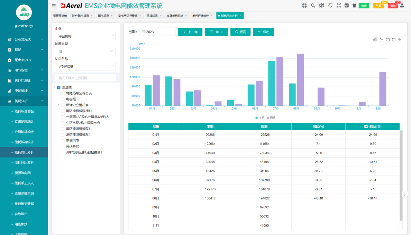Expand the 新增分立柜总表 tree node

(58, 105)
